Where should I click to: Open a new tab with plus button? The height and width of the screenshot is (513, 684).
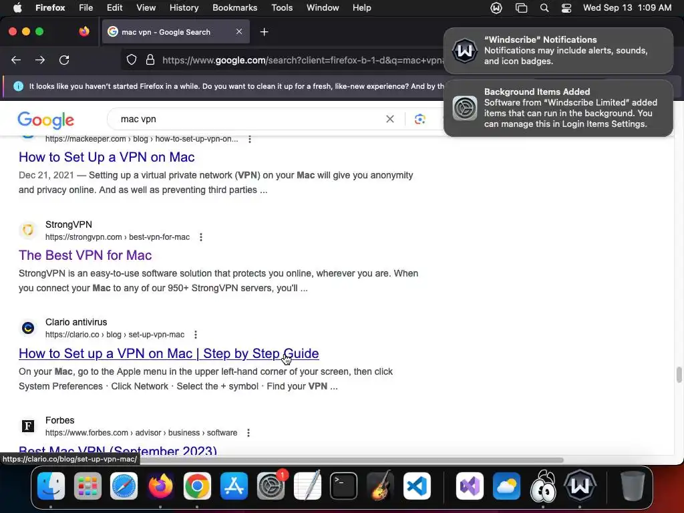pyautogui.click(x=264, y=32)
